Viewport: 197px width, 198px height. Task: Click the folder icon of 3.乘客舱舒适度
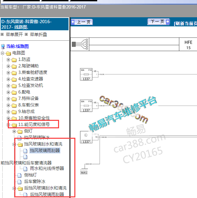14,73
